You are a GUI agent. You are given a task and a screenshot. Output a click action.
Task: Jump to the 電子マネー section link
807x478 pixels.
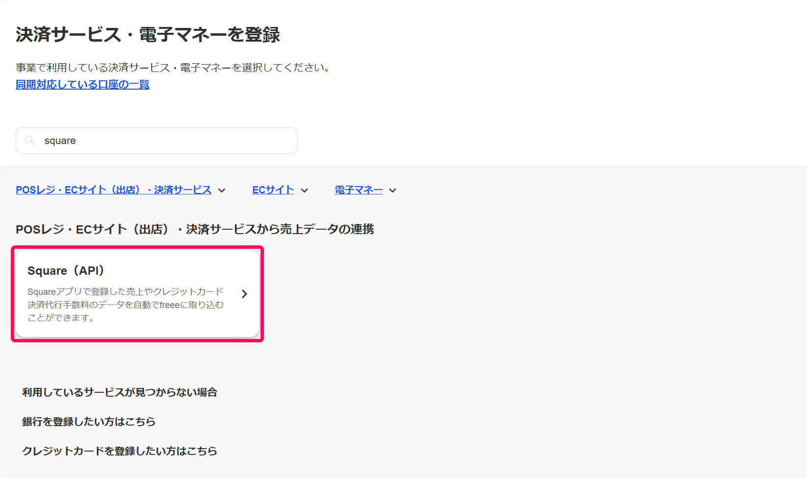[x=359, y=190]
